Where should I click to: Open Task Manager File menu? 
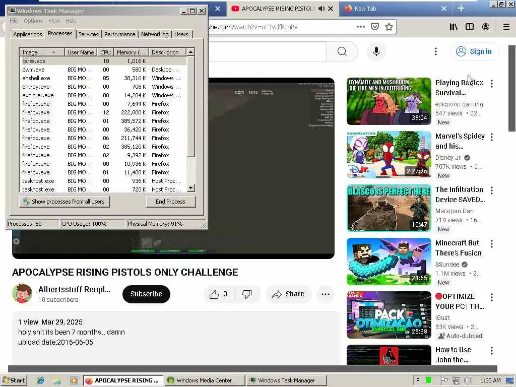[x=14, y=21]
